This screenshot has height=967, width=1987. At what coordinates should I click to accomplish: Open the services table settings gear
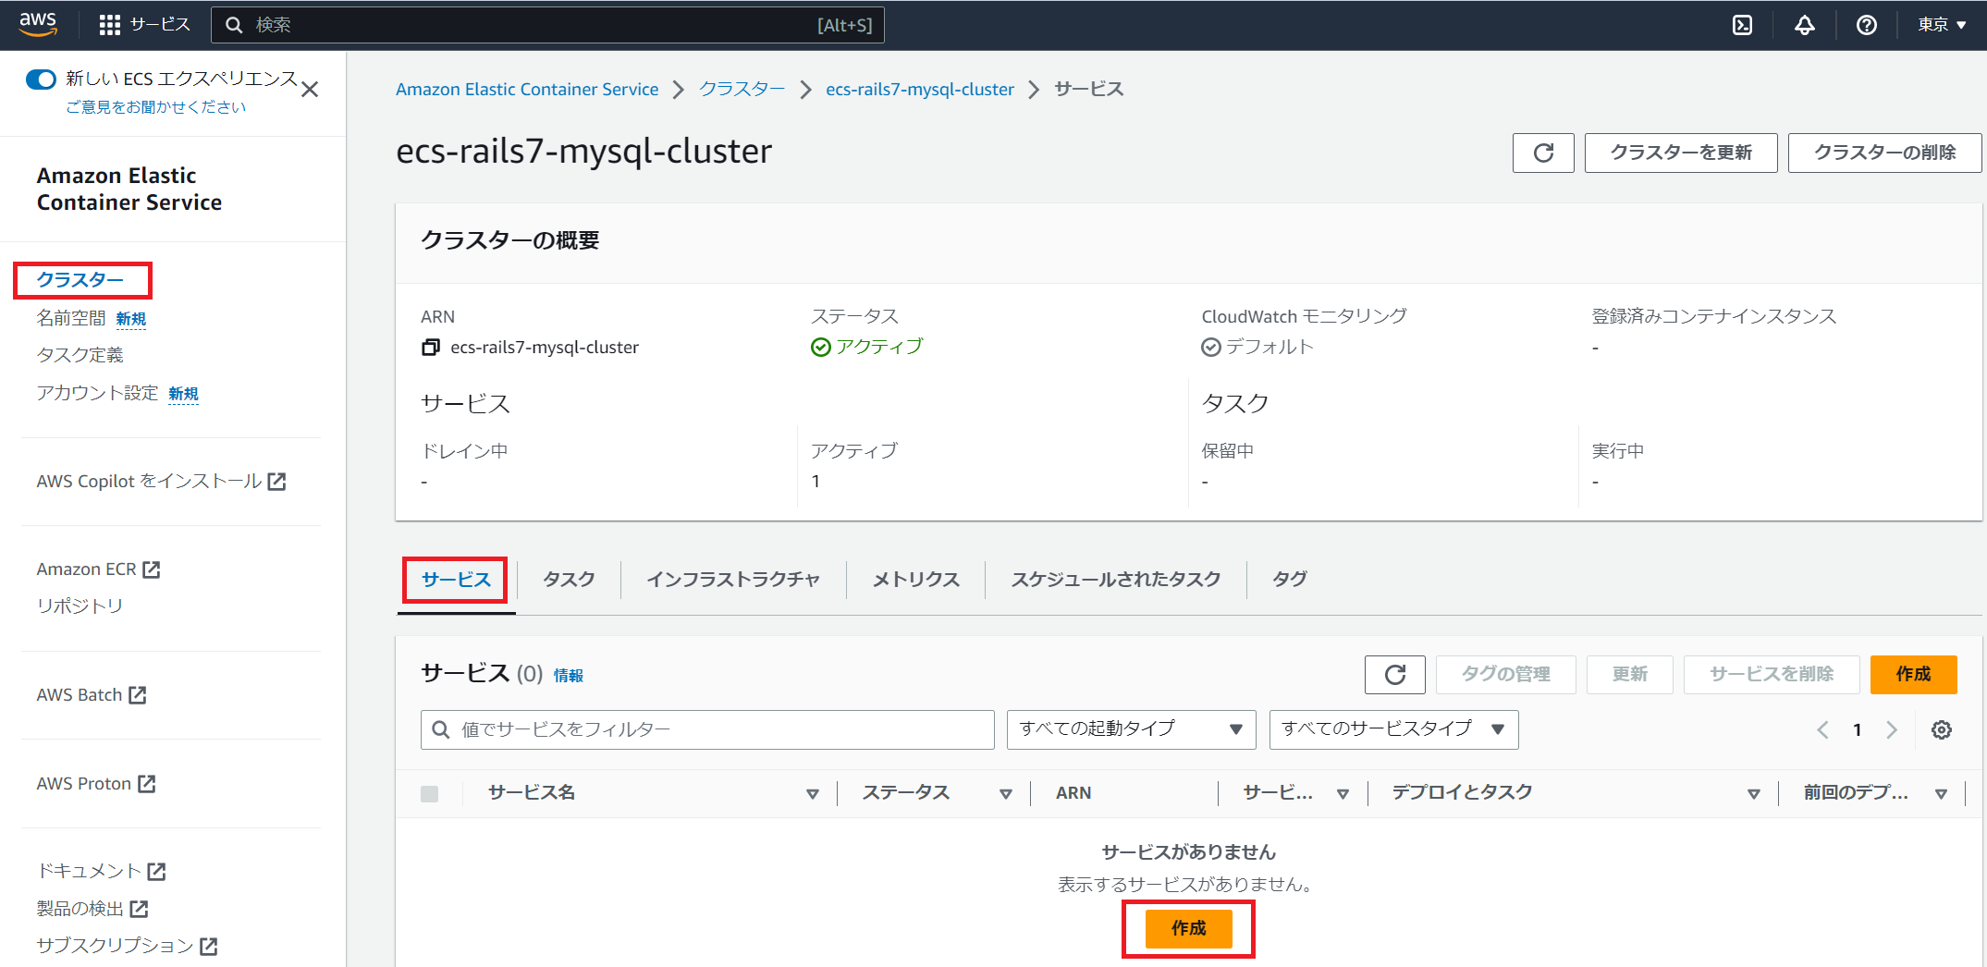point(1941,729)
